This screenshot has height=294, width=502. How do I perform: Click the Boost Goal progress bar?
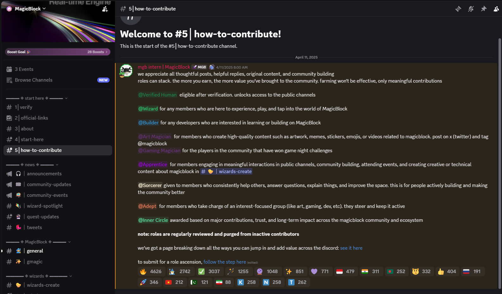coord(58,52)
